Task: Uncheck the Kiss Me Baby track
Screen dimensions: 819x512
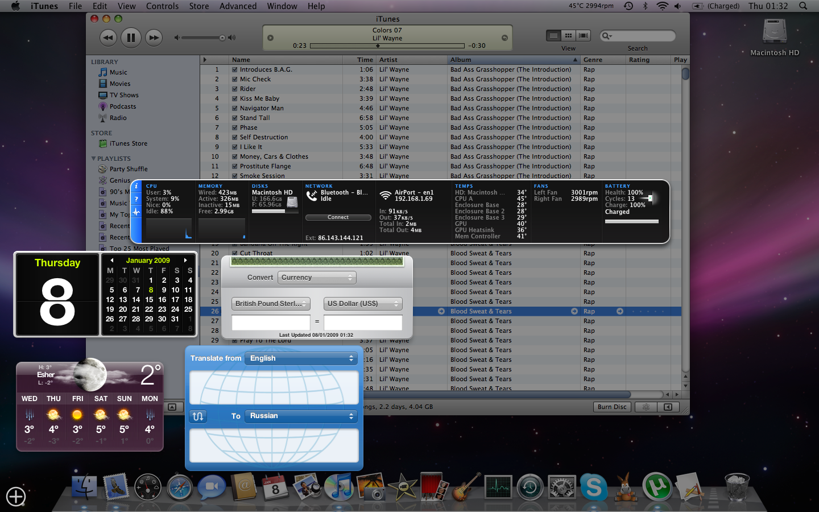Action: click(x=234, y=99)
